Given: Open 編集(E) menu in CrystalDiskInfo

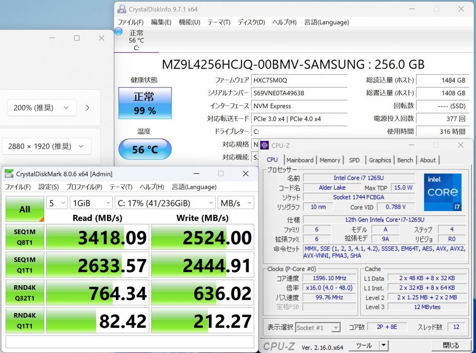Looking at the screenshot, I should tap(161, 22).
